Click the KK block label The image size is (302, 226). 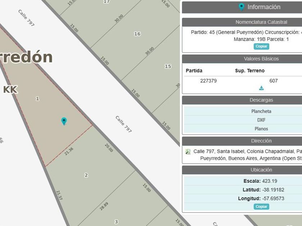click(10, 90)
